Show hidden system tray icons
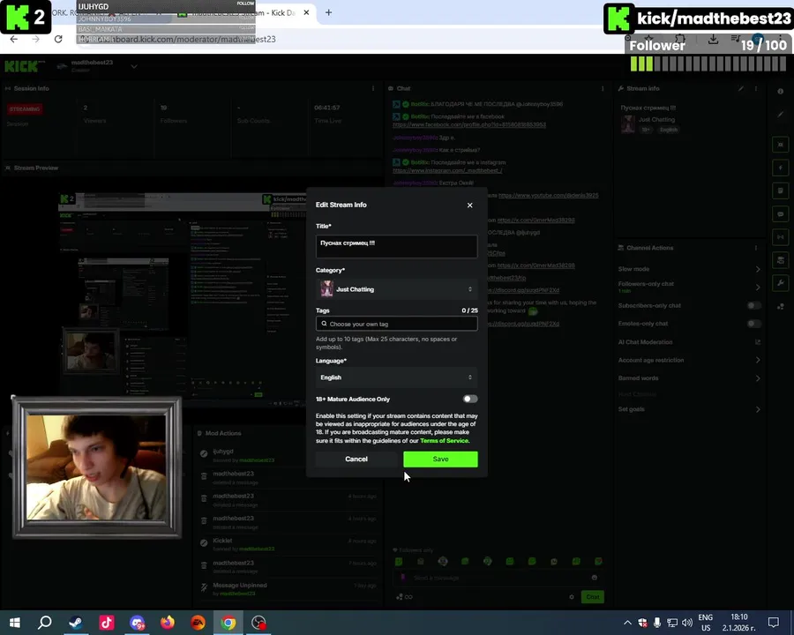The image size is (794, 635). pyautogui.click(x=627, y=623)
